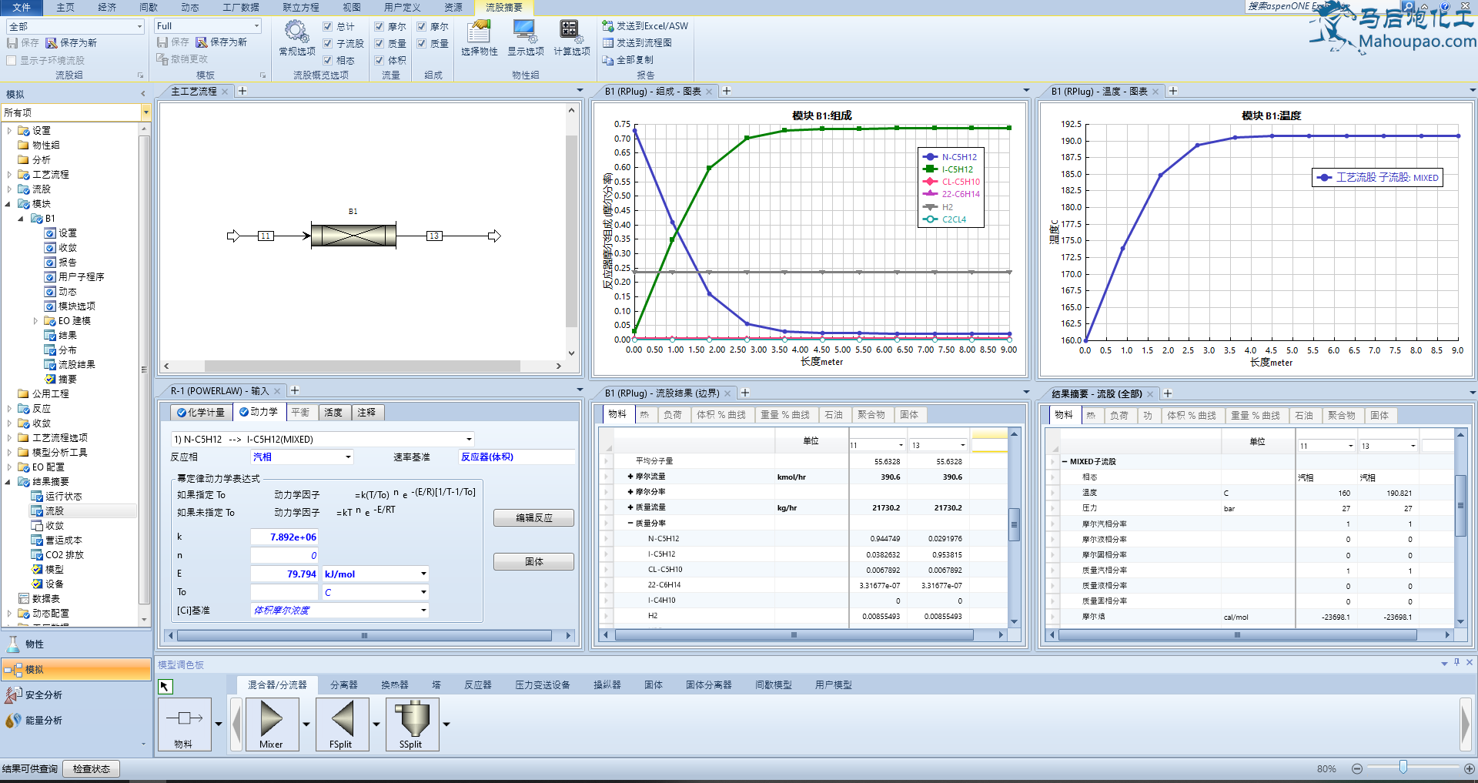Toggle the 相态 checkbox
The width and height of the screenshot is (1478, 783).
[x=328, y=60]
